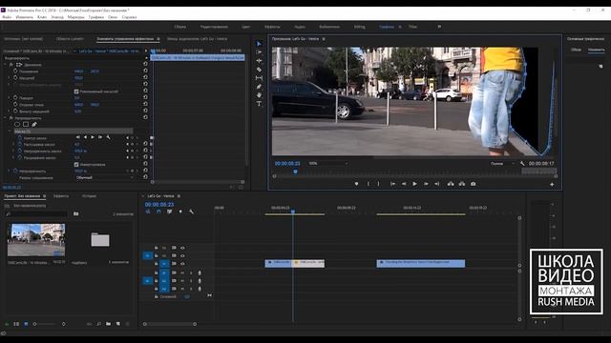Image resolution: width=611 pixels, height=343 pixels.
Task: Toggle the Rotation animation stopwatch
Action: pos(15,98)
